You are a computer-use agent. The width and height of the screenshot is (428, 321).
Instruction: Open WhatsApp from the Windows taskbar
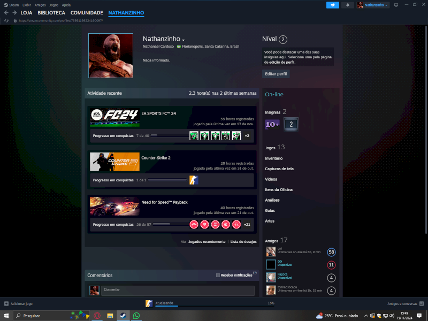point(136,316)
